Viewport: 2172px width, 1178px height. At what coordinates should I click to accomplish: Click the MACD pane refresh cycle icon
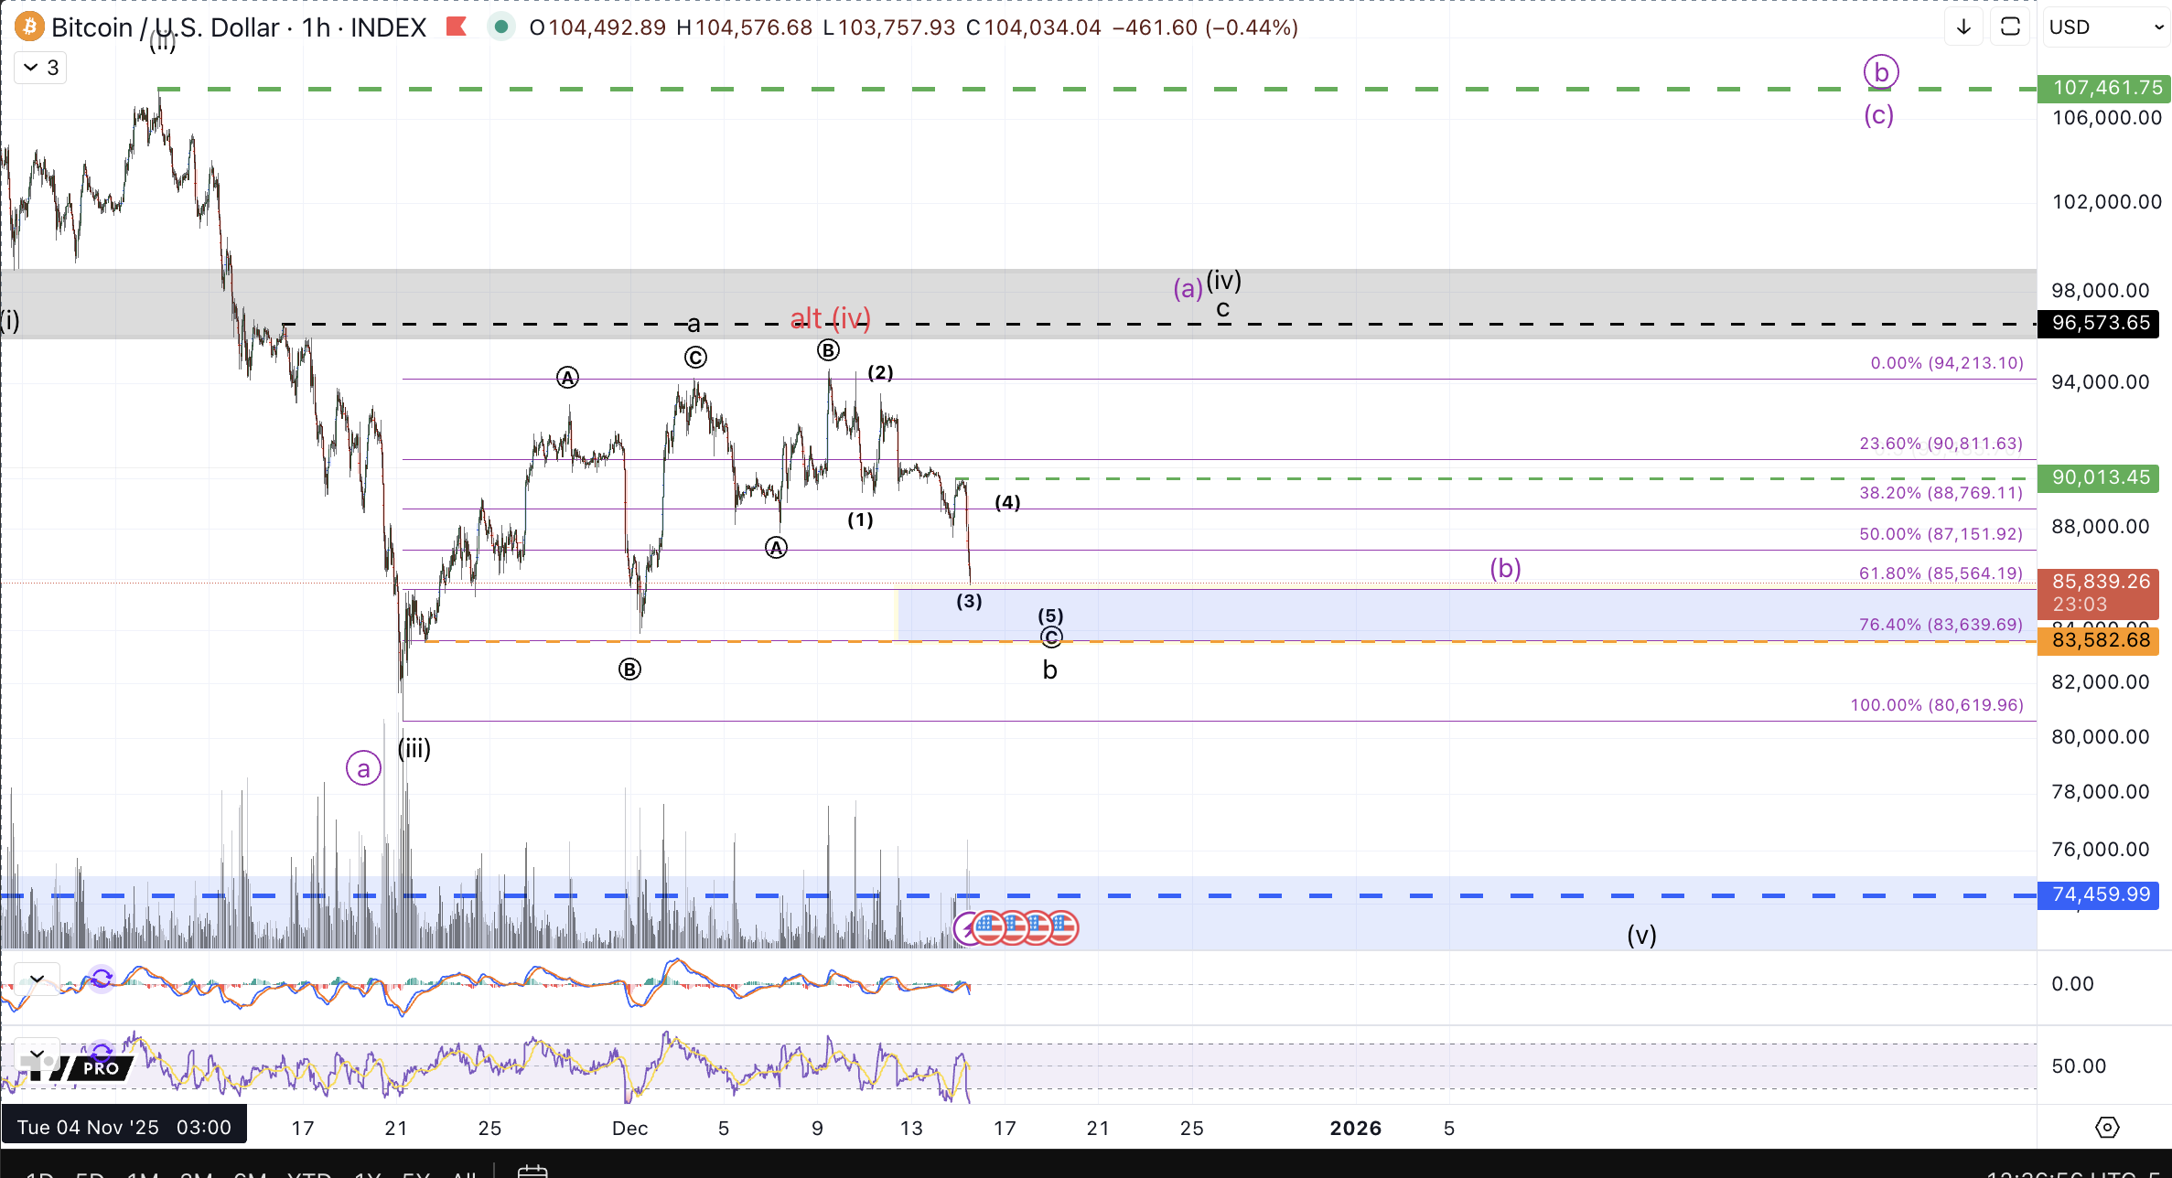(102, 980)
